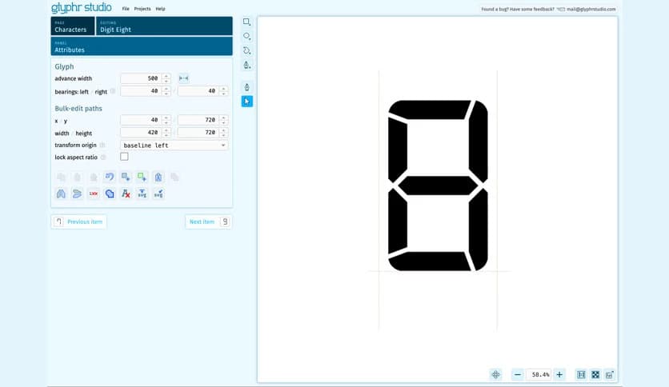Viewport: 669px width, 387px height.
Task: Select the new oval path tool
Action: click(x=246, y=36)
